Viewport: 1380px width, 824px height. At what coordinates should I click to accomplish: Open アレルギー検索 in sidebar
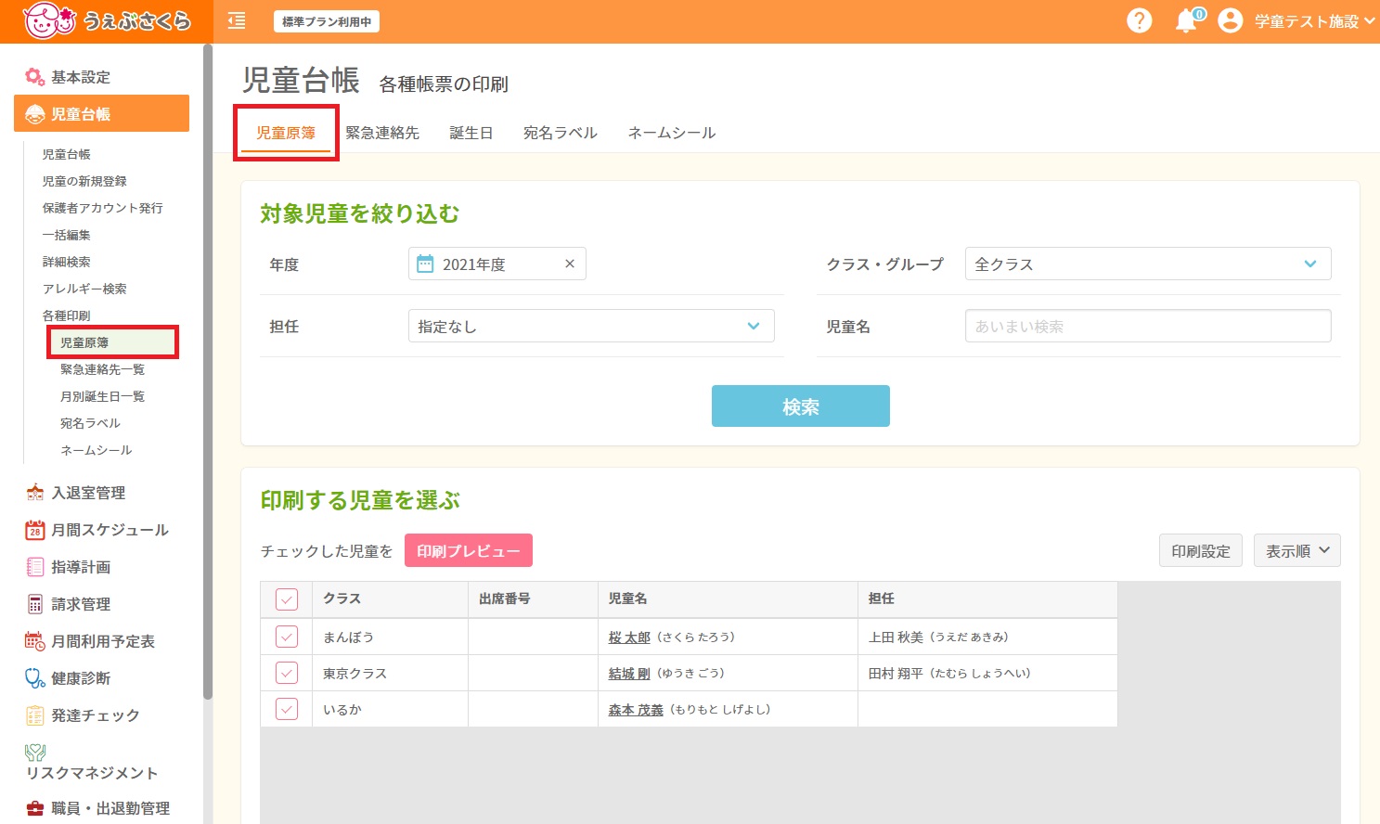[84, 289]
